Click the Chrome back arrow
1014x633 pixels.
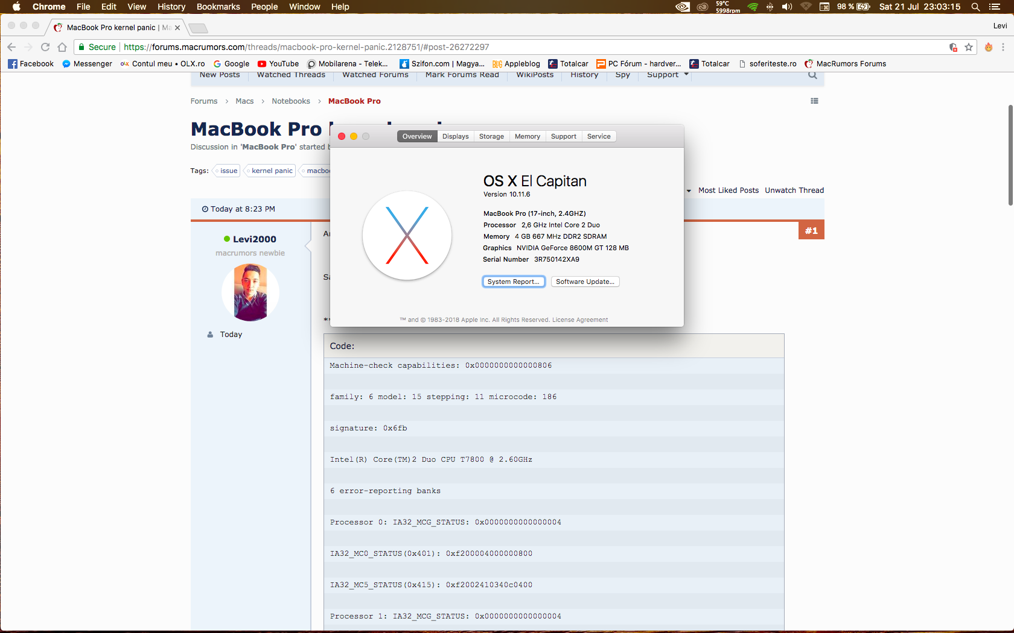pos(11,47)
